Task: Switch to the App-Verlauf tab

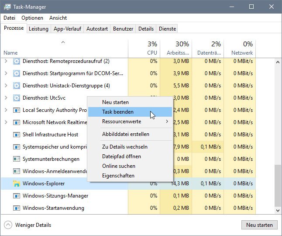Action: tap(67, 29)
